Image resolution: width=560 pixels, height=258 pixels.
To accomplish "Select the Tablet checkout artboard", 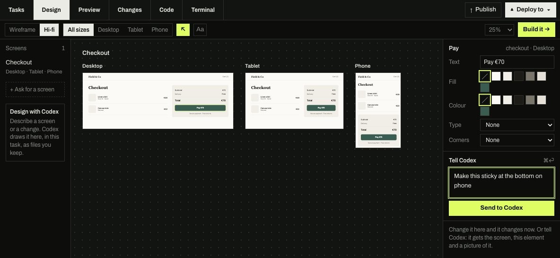I will (294, 101).
